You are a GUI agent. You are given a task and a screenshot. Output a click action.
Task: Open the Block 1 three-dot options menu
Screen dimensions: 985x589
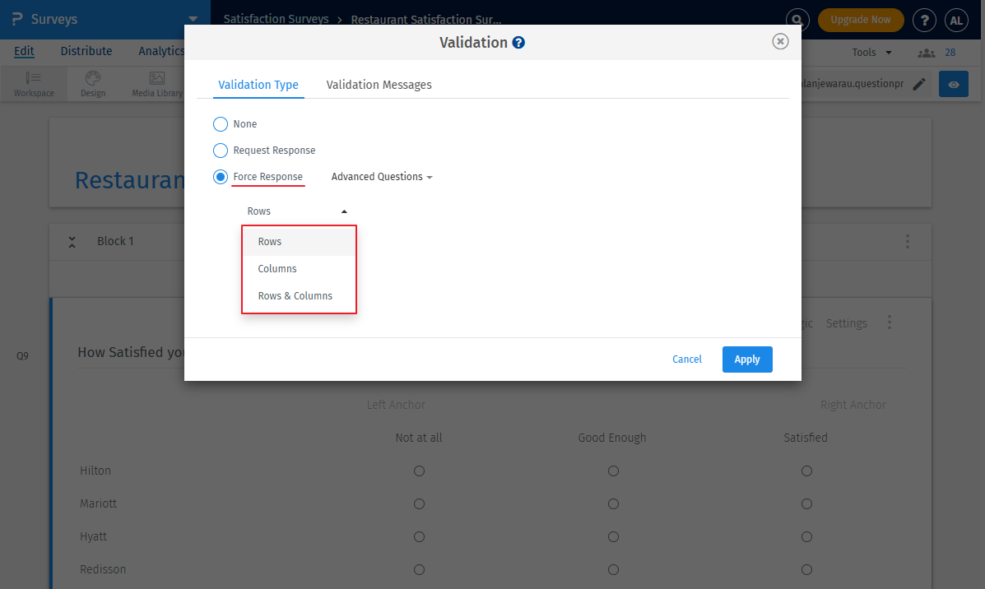coord(907,241)
